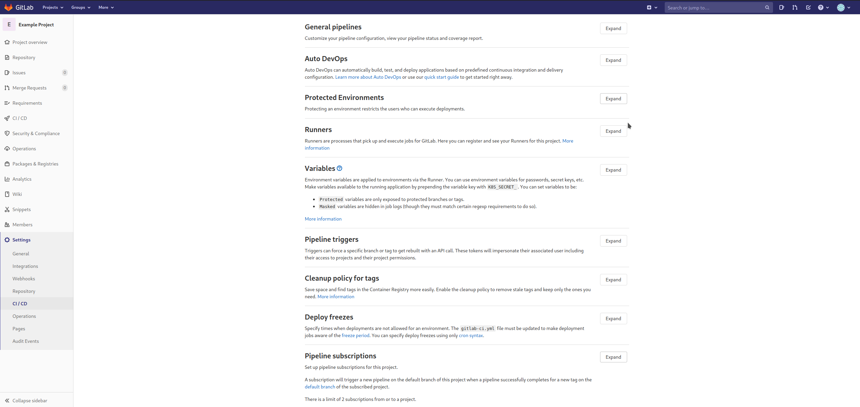Expand the Variables section
The width and height of the screenshot is (860, 407).
(613, 170)
